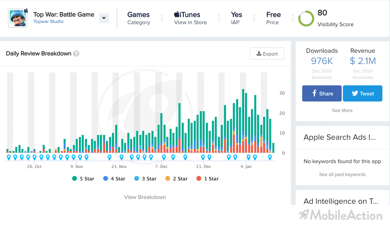Click the 4. Jan date axis label
Screen dimensions: 390x234
[246, 167]
